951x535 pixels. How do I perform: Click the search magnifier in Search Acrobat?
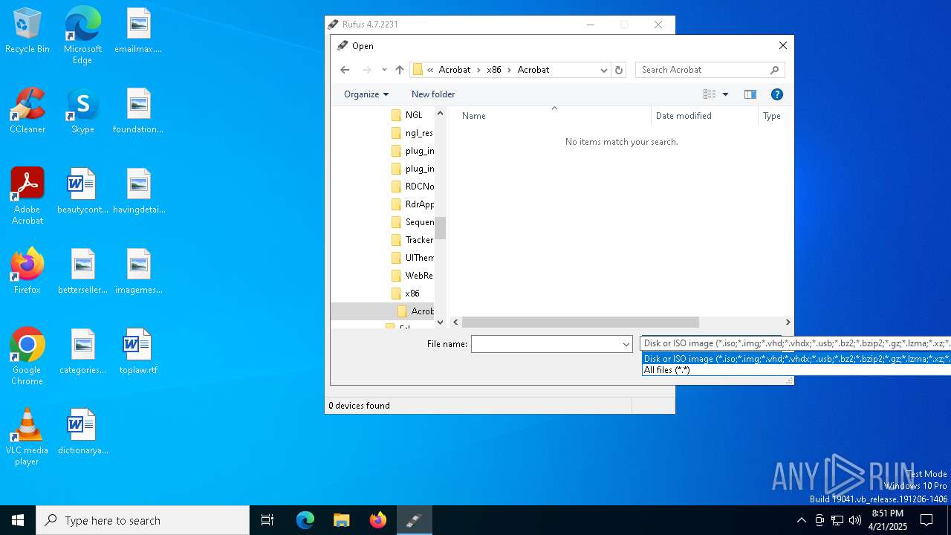pyautogui.click(x=774, y=70)
